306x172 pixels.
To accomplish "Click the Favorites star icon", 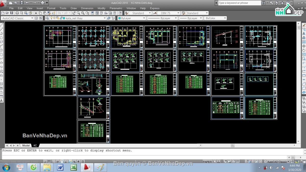I will point(282,3).
